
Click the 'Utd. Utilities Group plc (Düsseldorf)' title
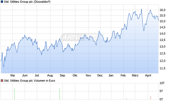click(27, 2)
